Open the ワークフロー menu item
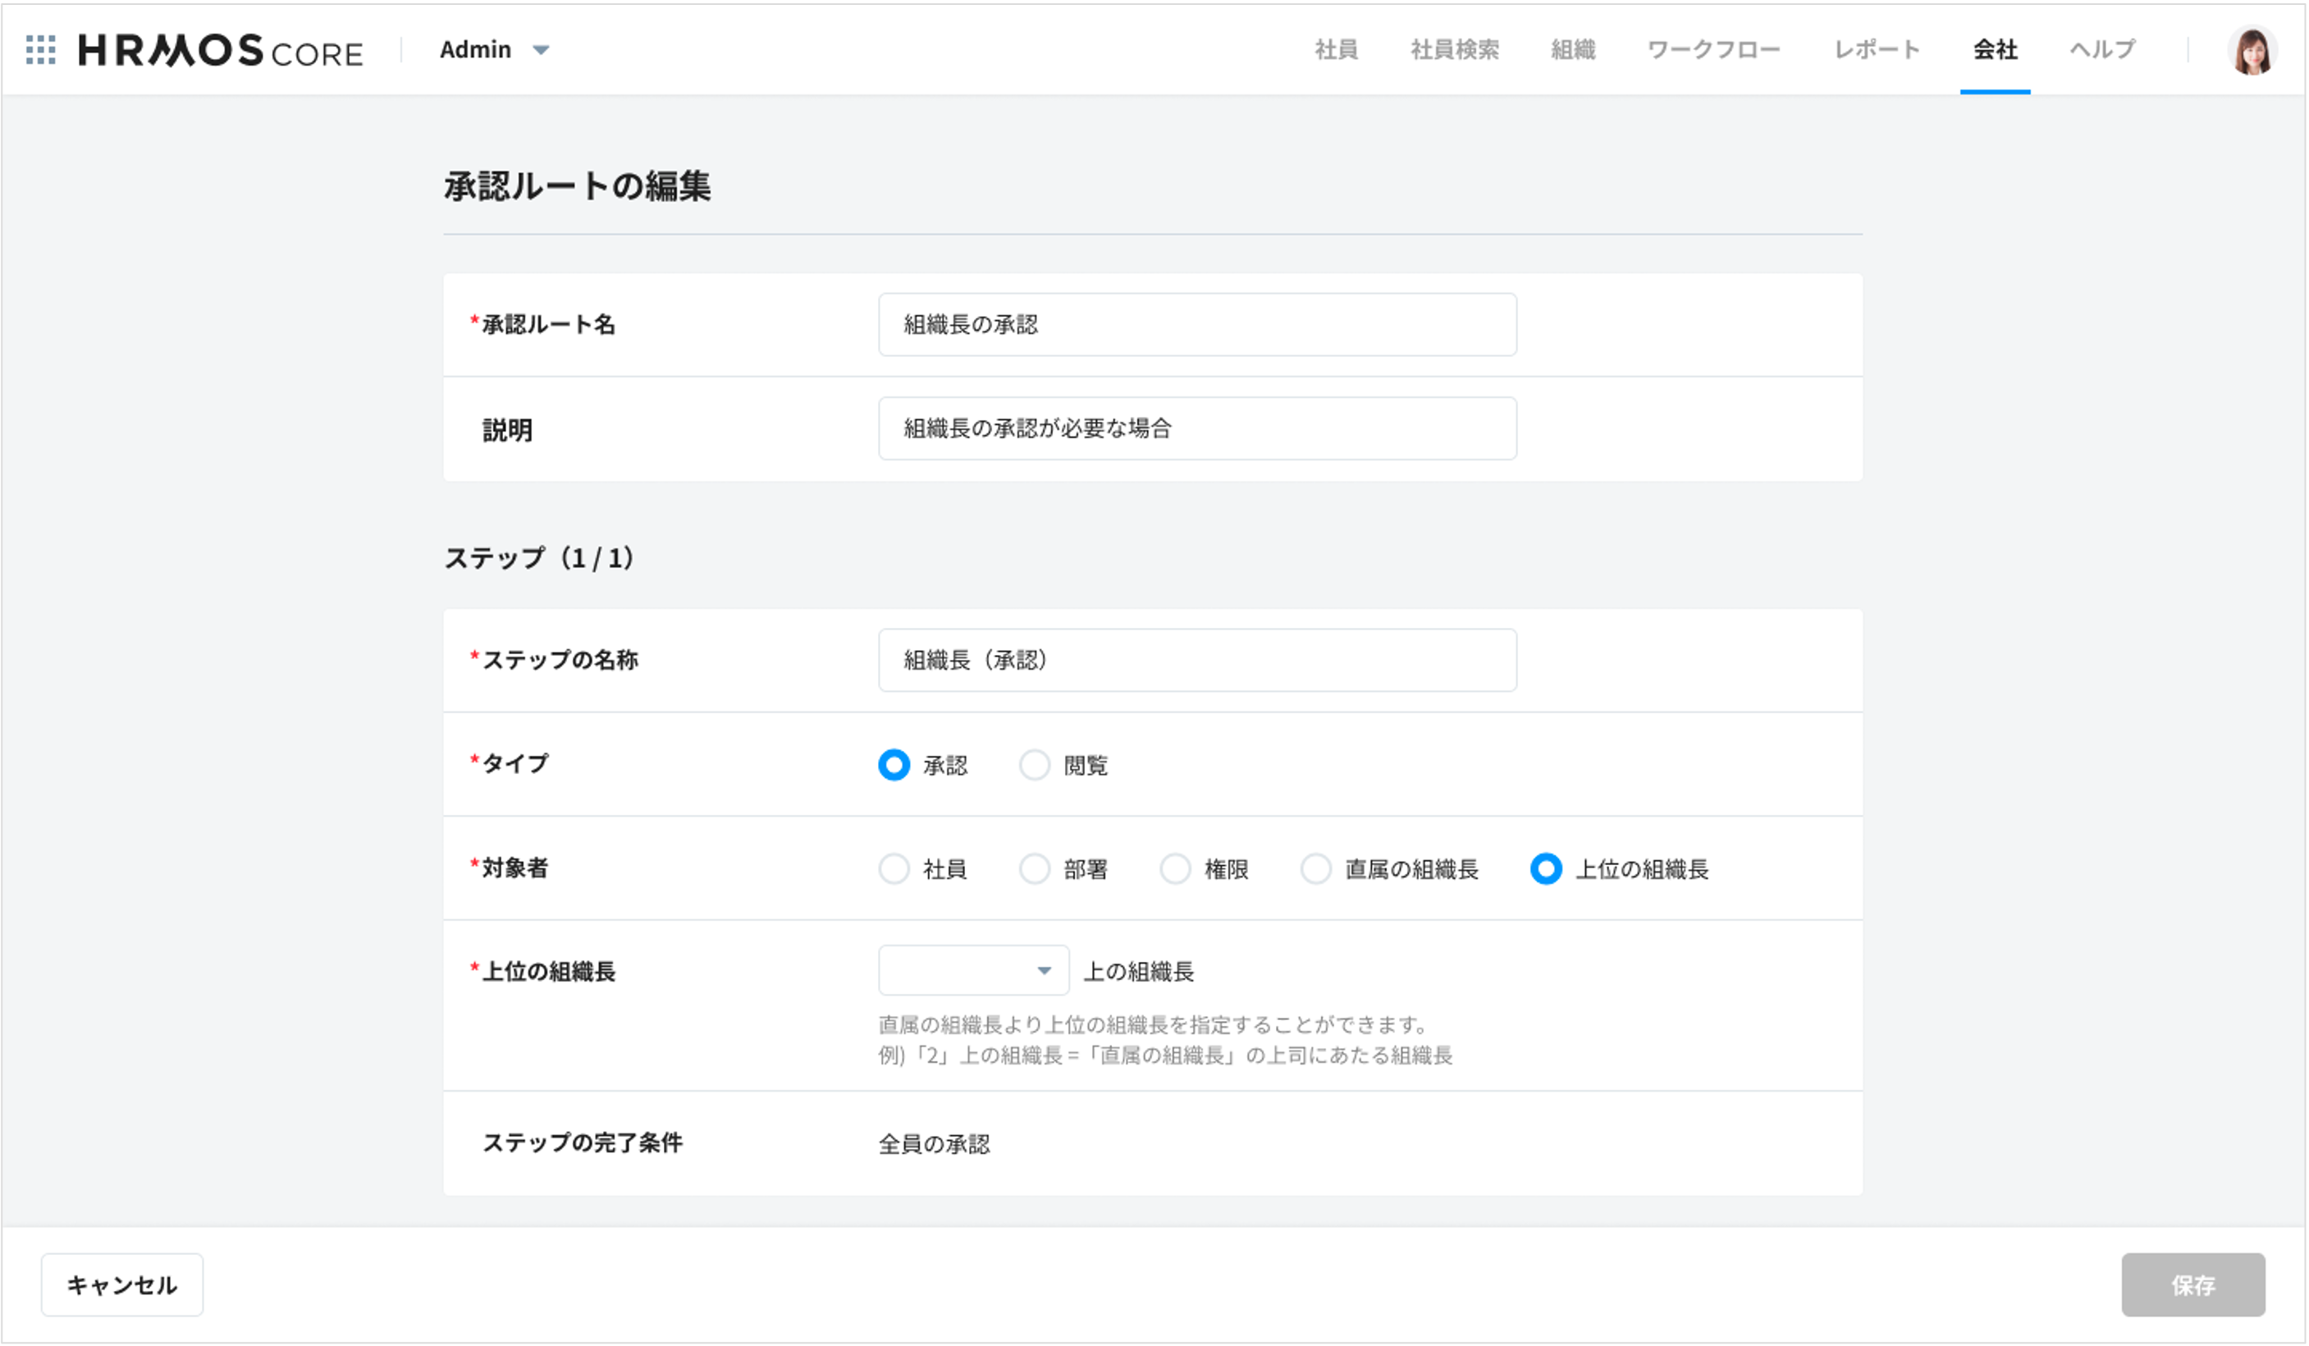Screen dimensions: 2309x1346 pos(1713,50)
